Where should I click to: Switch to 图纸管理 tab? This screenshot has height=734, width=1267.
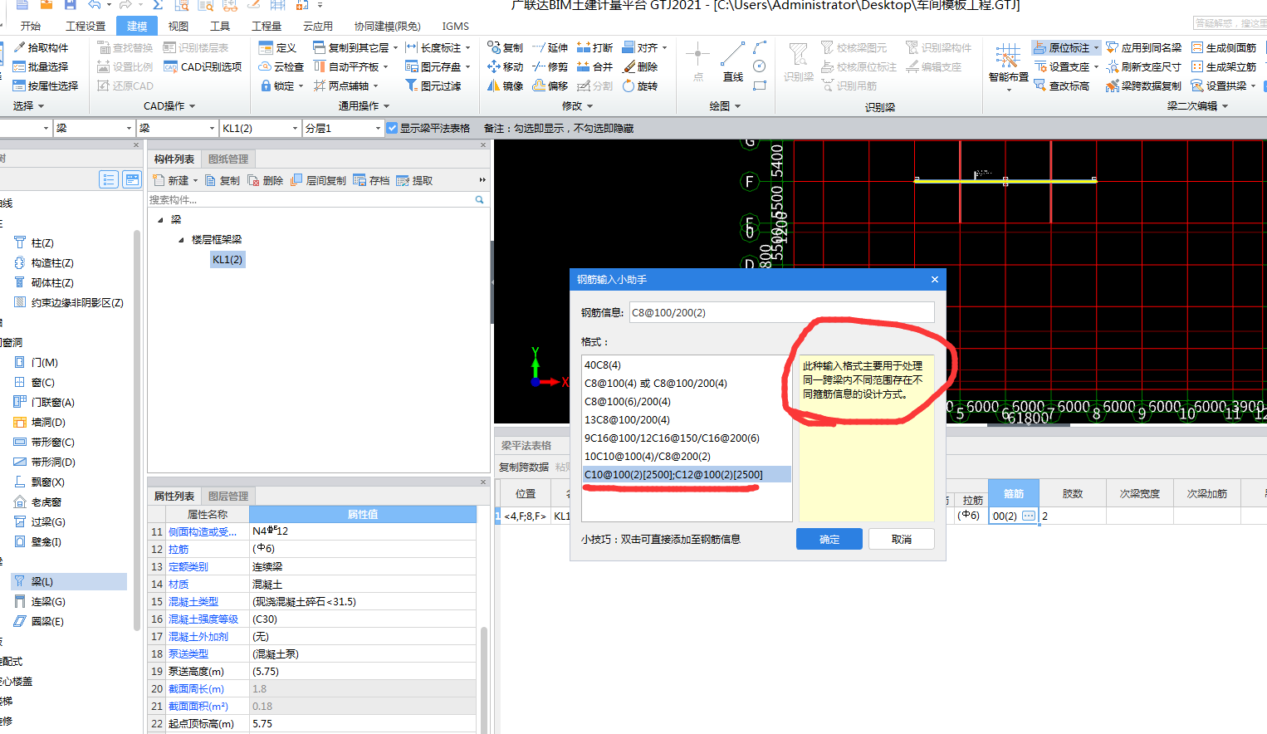[x=228, y=159]
